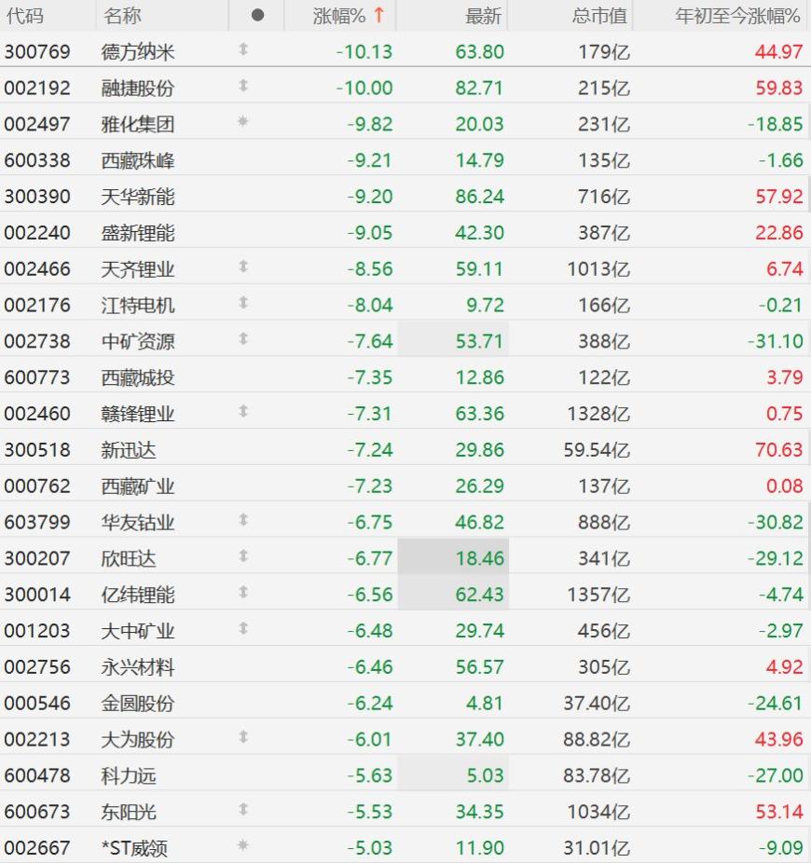Click the marker icon beside 亿纬锂能

pos(243,592)
